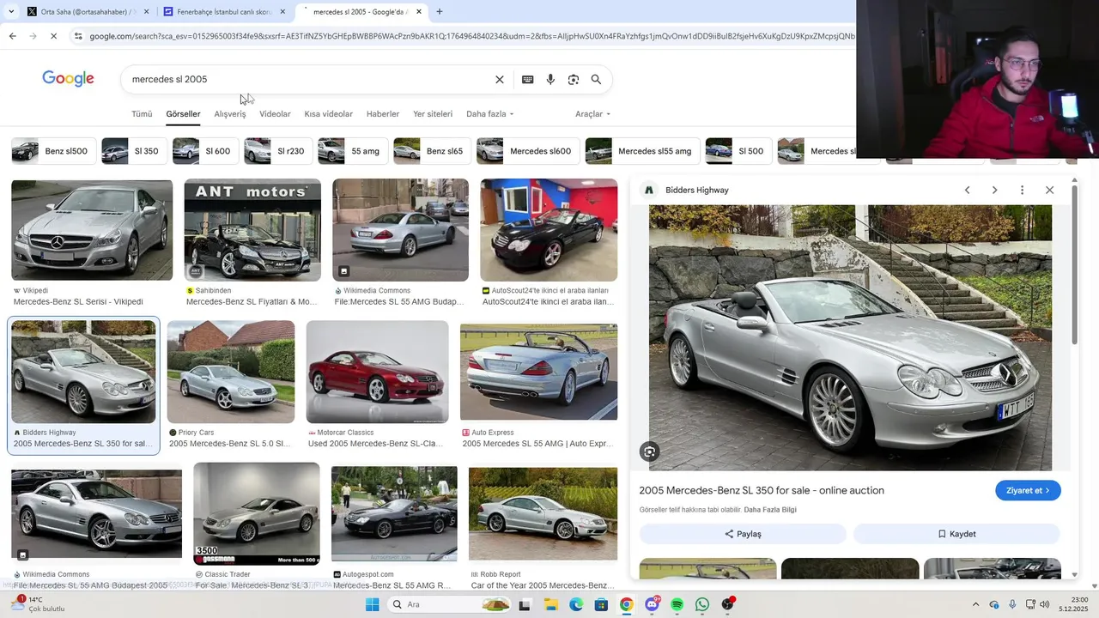This screenshot has height=618, width=1099.
Task: Filter by the Mercedes sl55 amg chip
Action: pos(642,151)
